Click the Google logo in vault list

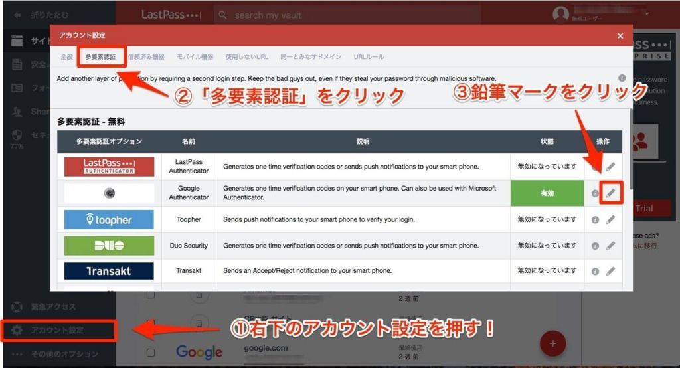(199, 352)
